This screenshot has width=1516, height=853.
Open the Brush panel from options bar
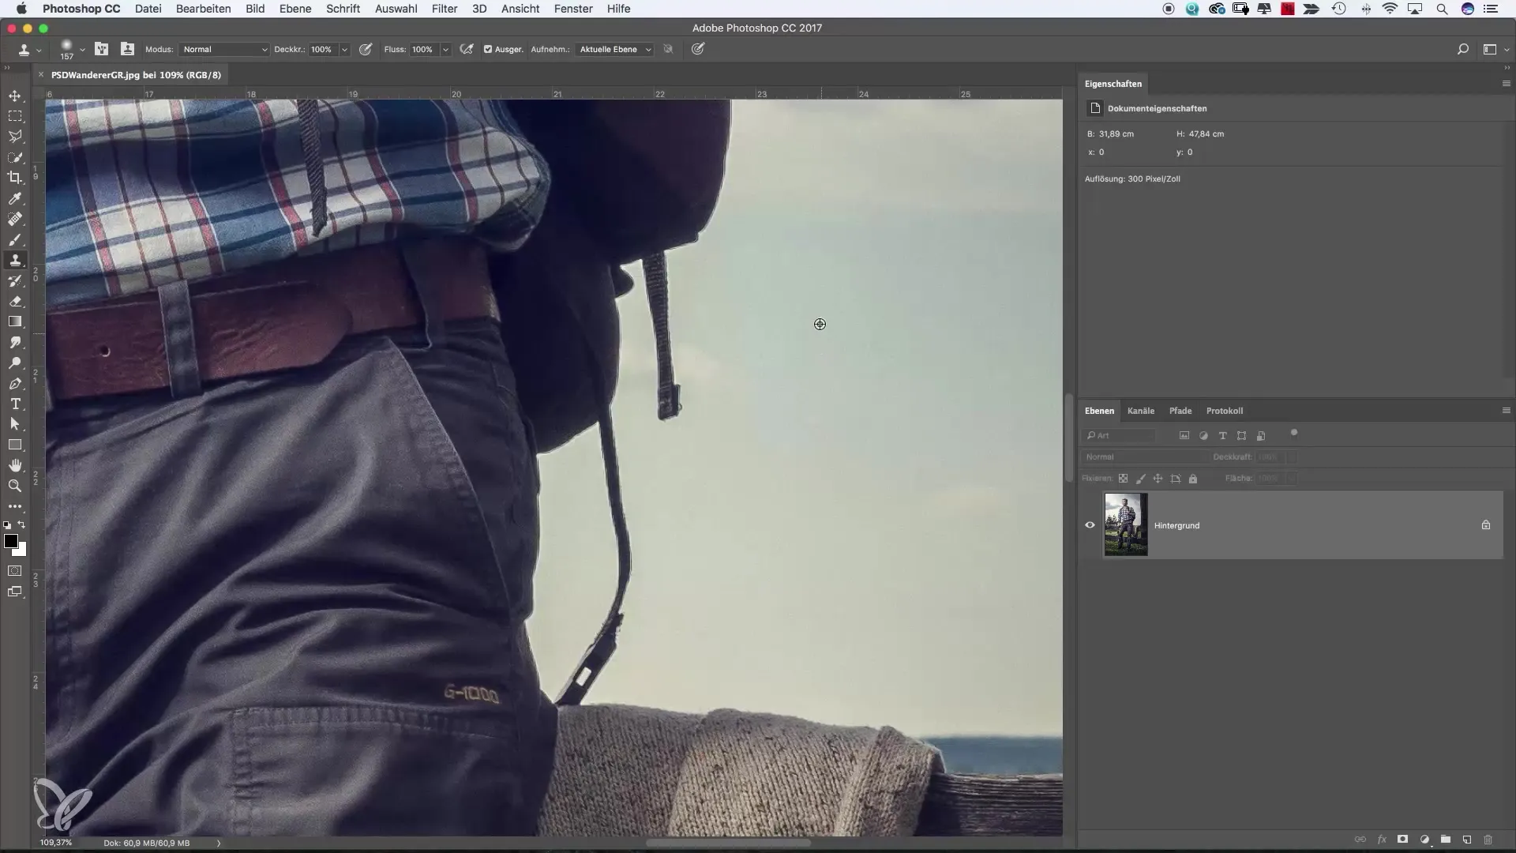[101, 49]
